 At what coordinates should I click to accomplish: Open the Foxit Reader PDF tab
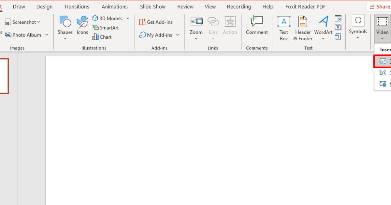pos(306,7)
